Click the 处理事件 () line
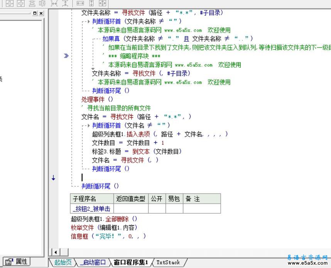 point(97,99)
